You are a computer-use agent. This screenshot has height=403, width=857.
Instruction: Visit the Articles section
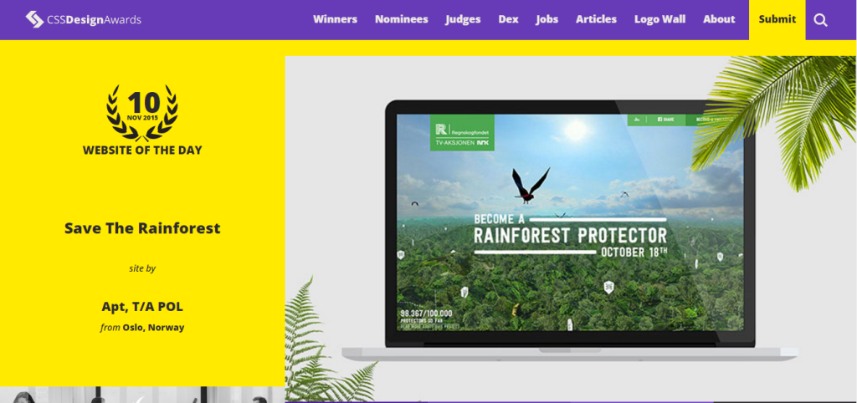(596, 20)
